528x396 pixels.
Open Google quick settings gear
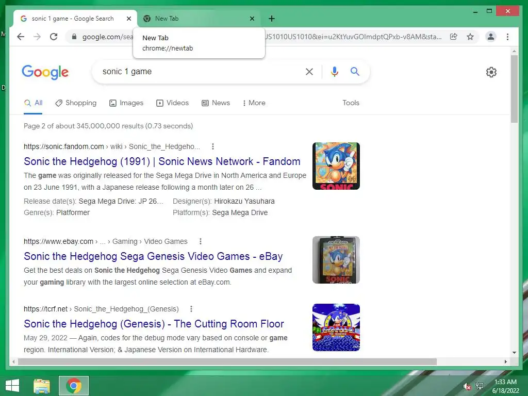[x=491, y=72]
